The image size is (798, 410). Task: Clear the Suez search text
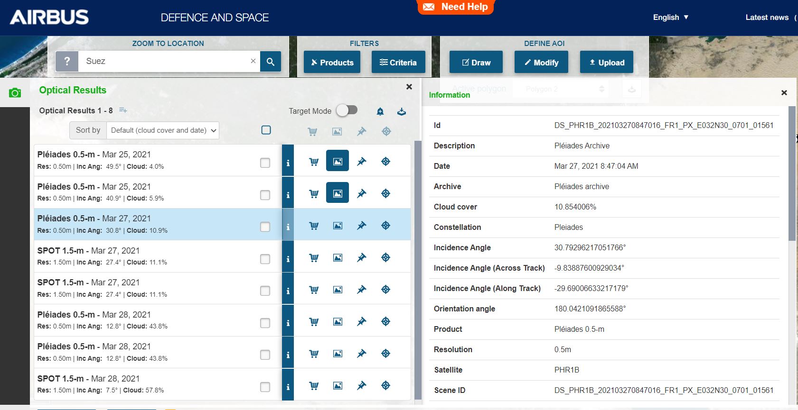[x=253, y=61]
